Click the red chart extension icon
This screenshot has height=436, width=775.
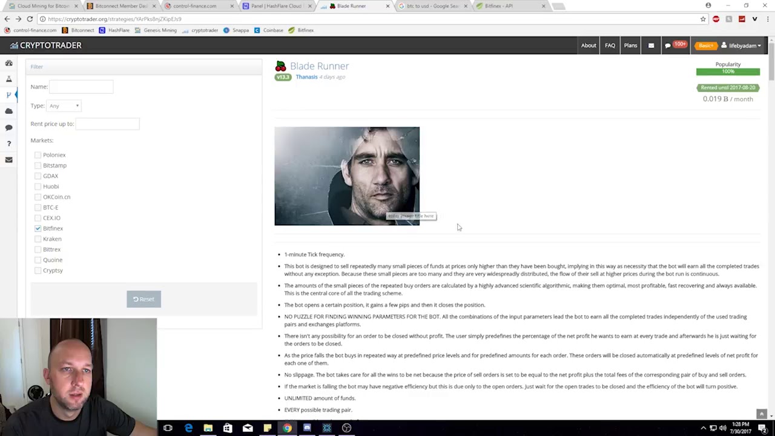[x=742, y=19]
